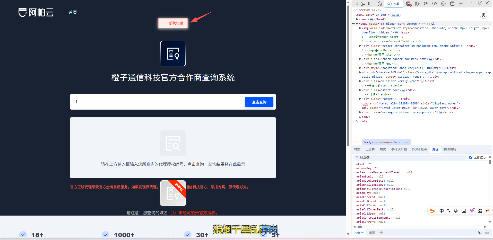The width and height of the screenshot is (493, 240).
Task: Activate the inspect element picker tool
Action: (356, 4)
